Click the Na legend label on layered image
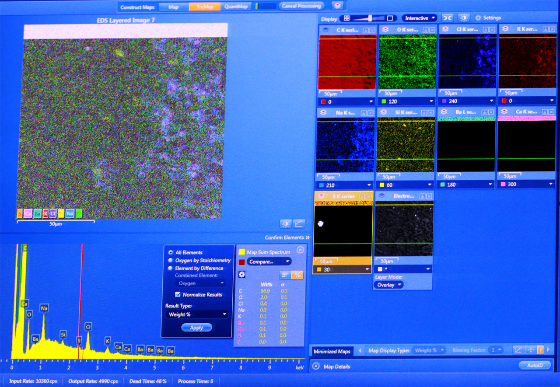This screenshot has height=387, width=560. [70, 213]
